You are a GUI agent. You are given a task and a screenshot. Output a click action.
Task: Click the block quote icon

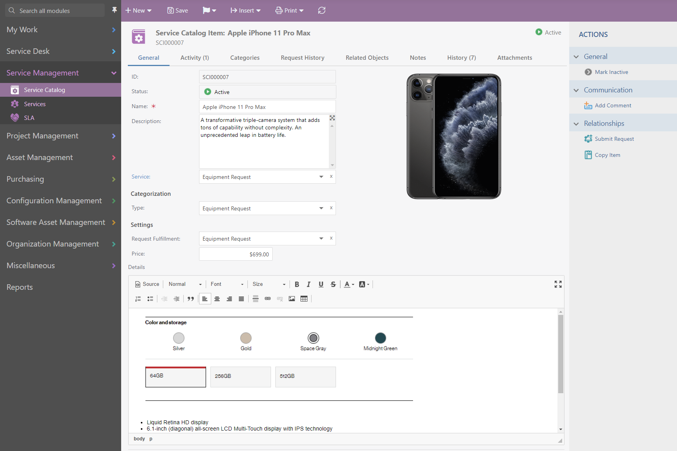pyautogui.click(x=191, y=299)
